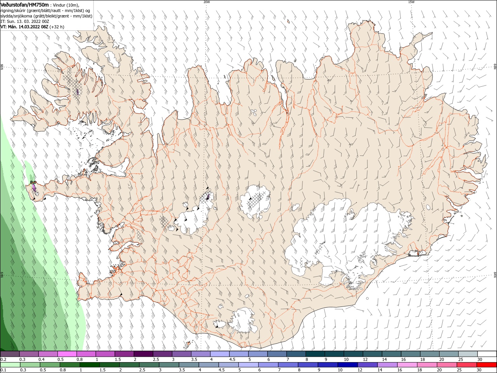Click the darkest green lower swatch labeled 1
Image resolution: width=497 pixels, height=373 pixels.
89,365
